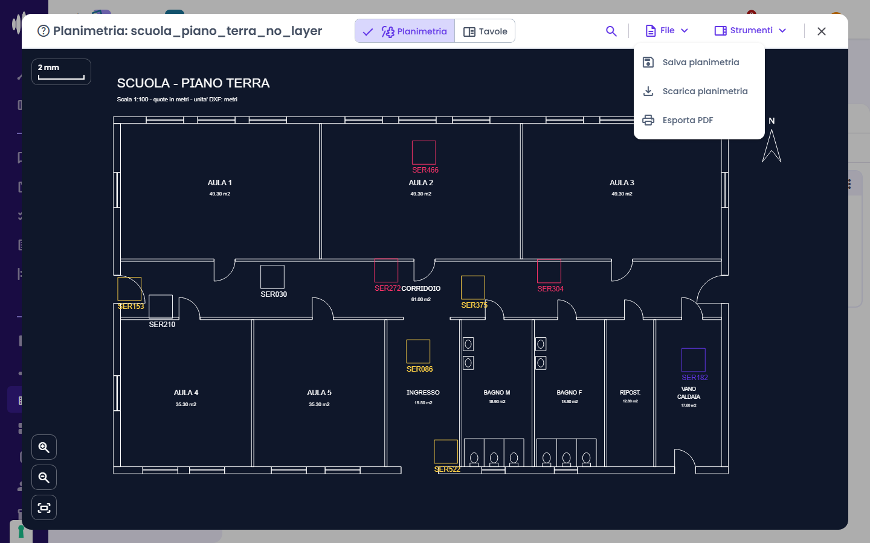
Task: Select the SER272 marker in the corridor
Action: click(x=386, y=271)
